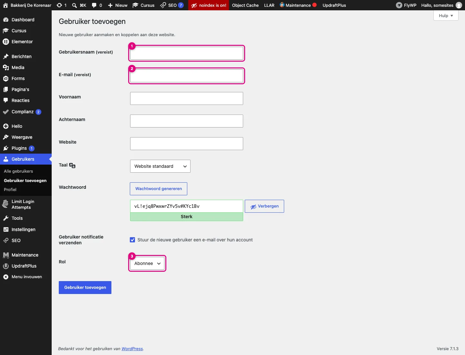Focus the Gebruikersnaam input field
The height and width of the screenshot is (355, 465).
187,53
